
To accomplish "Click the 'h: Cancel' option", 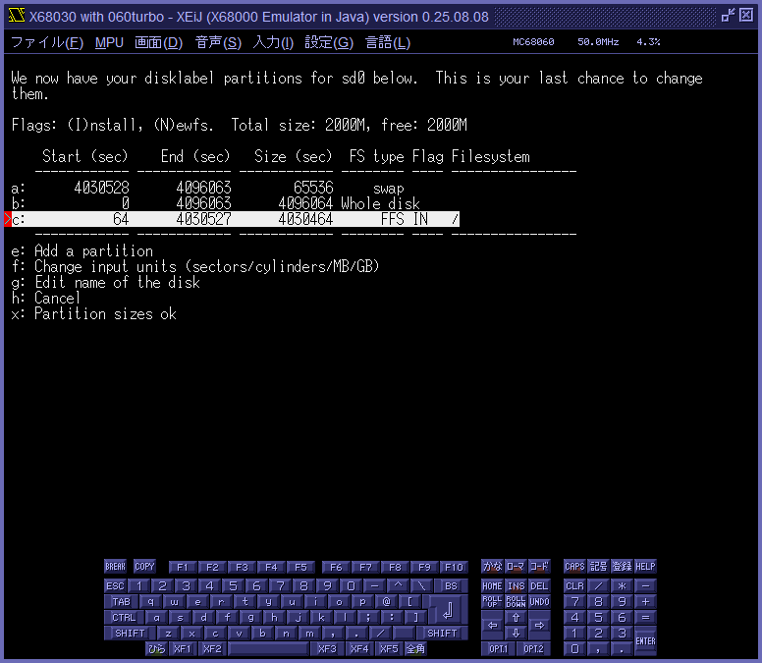I will [46, 298].
